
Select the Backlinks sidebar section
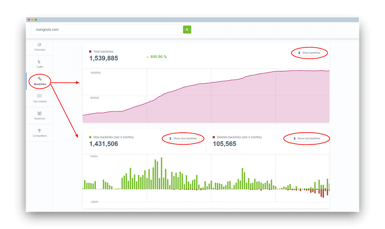click(40, 81)
